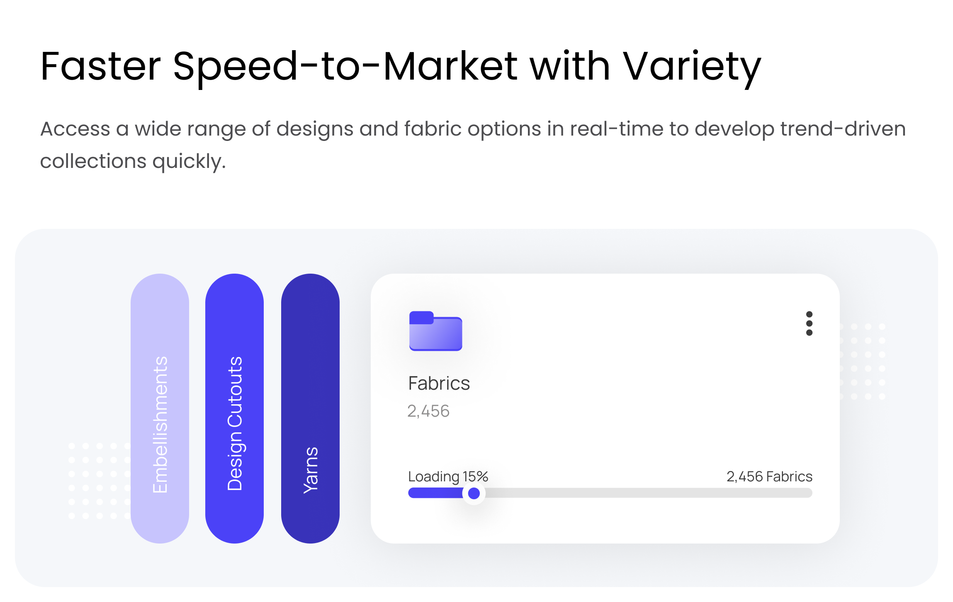Click the description's first line starting with Access

(473, 129)
